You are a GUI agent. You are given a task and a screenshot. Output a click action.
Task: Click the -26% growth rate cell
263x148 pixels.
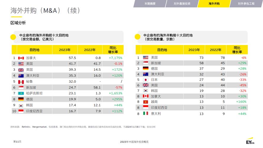(x=243, y=74)
